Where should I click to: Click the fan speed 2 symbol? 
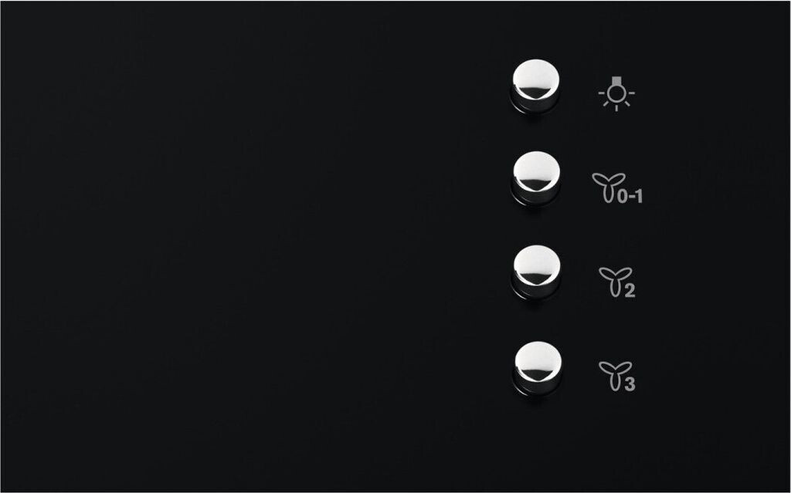[x=616, y=282]
